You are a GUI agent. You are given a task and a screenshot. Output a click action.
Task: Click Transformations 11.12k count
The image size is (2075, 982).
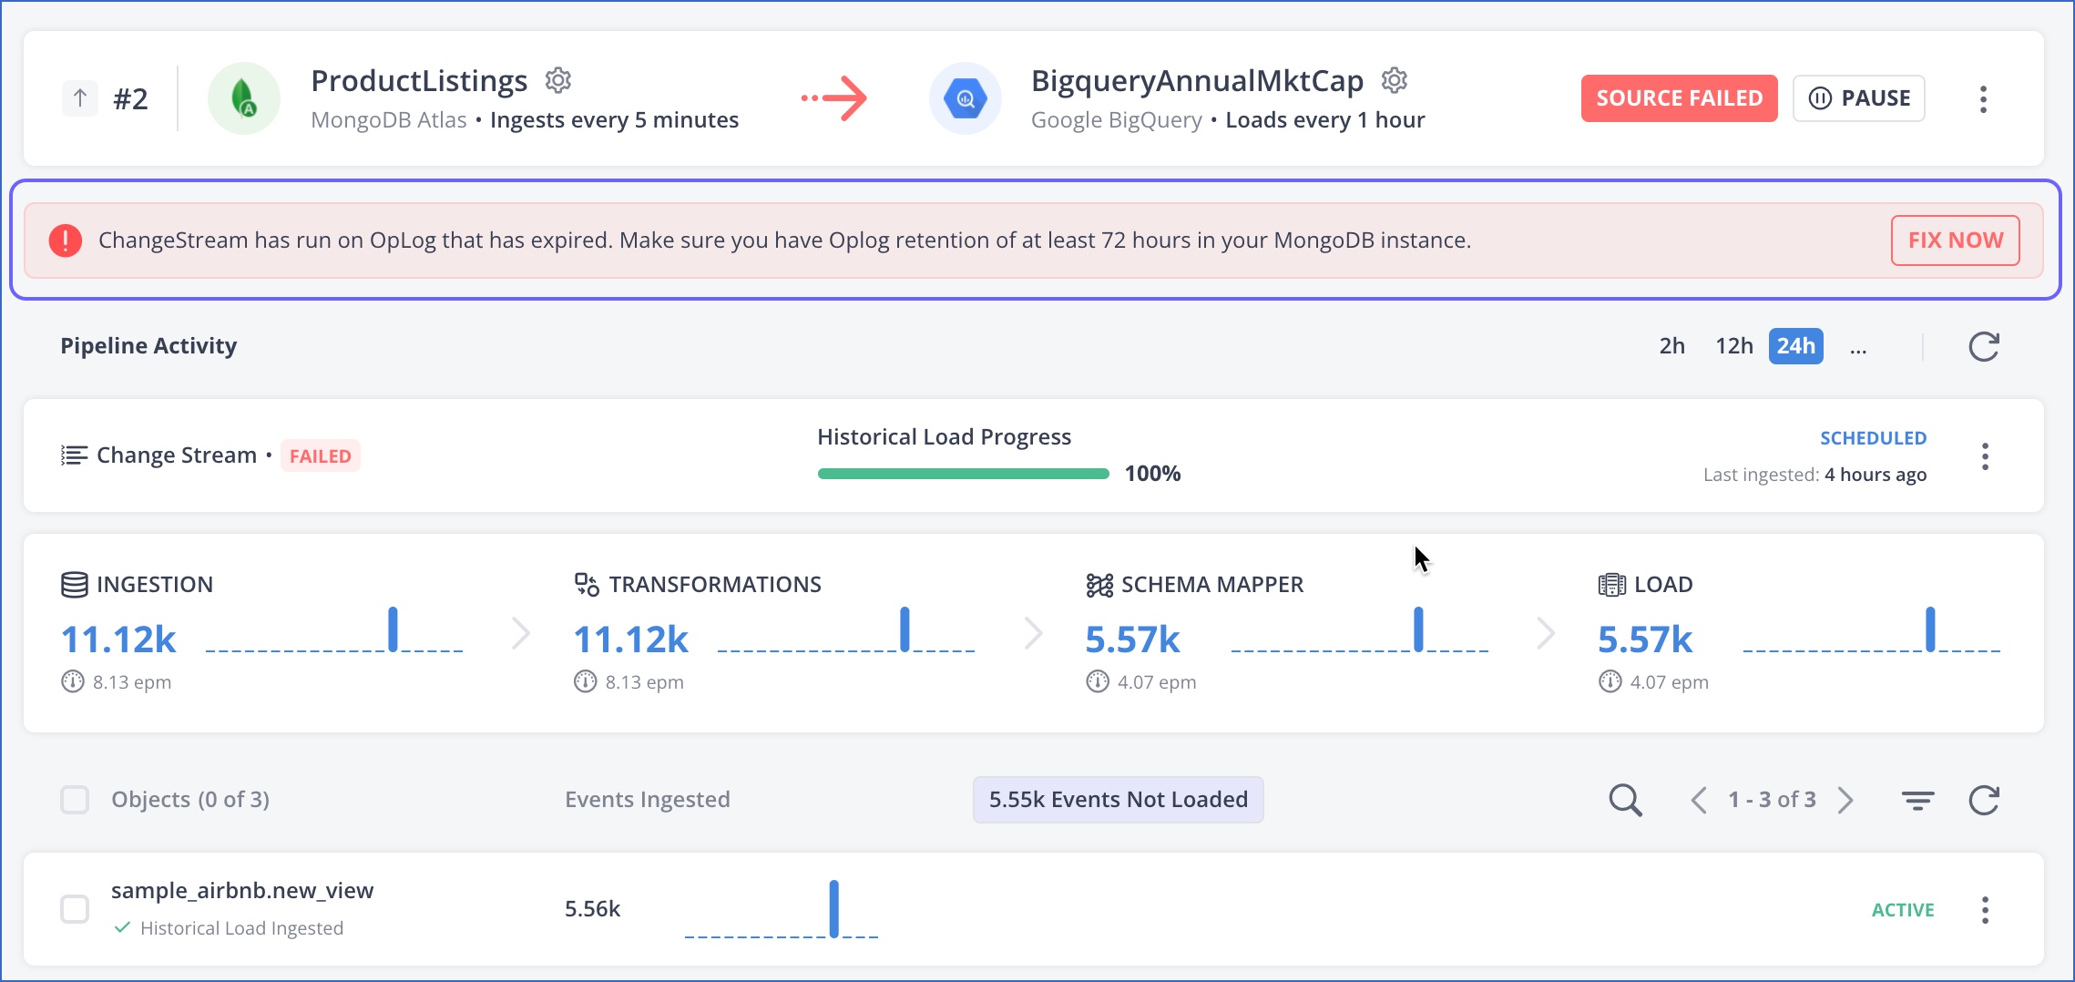(x=630, y=639)
